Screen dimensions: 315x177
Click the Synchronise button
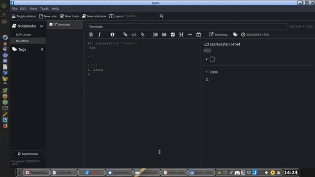28,154
